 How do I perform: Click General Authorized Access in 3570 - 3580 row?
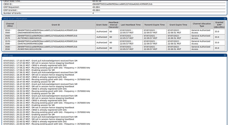coord(202,43)
